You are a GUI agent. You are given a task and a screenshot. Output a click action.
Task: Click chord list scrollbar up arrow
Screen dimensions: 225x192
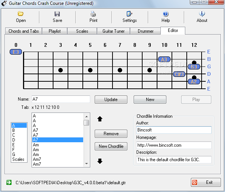(x=87, y=116)
